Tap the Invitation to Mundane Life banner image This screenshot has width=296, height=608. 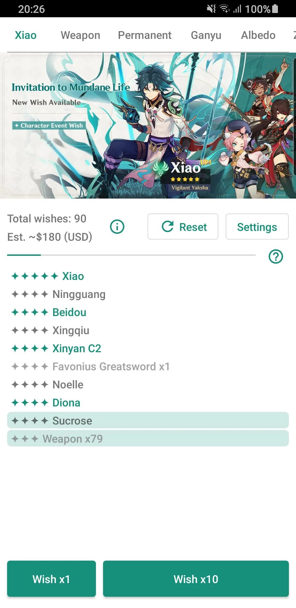pyautogui.click(x=148, y=125)
